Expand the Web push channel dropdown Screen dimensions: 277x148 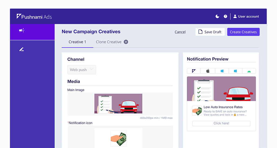coord(81,70)
